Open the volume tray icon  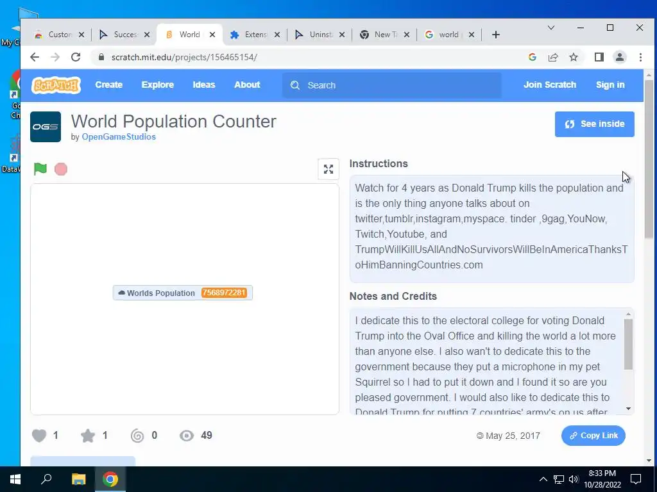click(574, 479)
